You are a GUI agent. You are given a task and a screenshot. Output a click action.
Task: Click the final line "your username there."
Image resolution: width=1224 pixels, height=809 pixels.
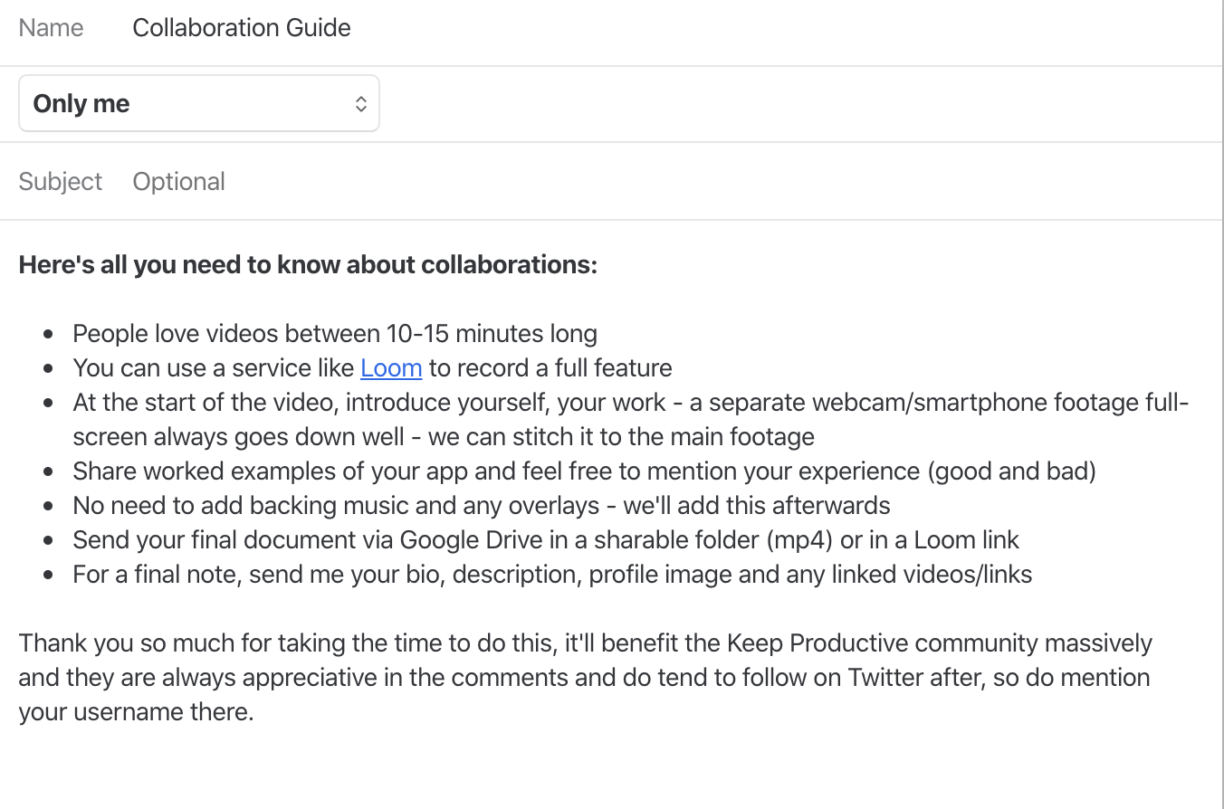(x=136, y=712)
